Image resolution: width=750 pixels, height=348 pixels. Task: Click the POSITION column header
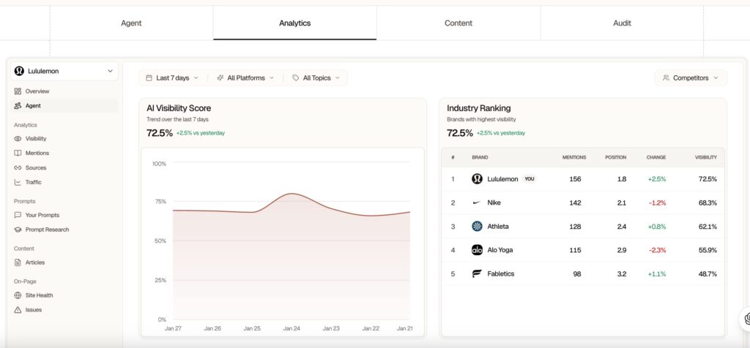pyautogui.click(x=615, y=157)
